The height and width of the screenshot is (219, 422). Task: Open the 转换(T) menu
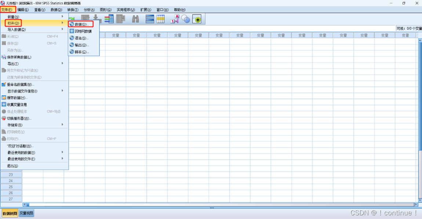point(73,10)
